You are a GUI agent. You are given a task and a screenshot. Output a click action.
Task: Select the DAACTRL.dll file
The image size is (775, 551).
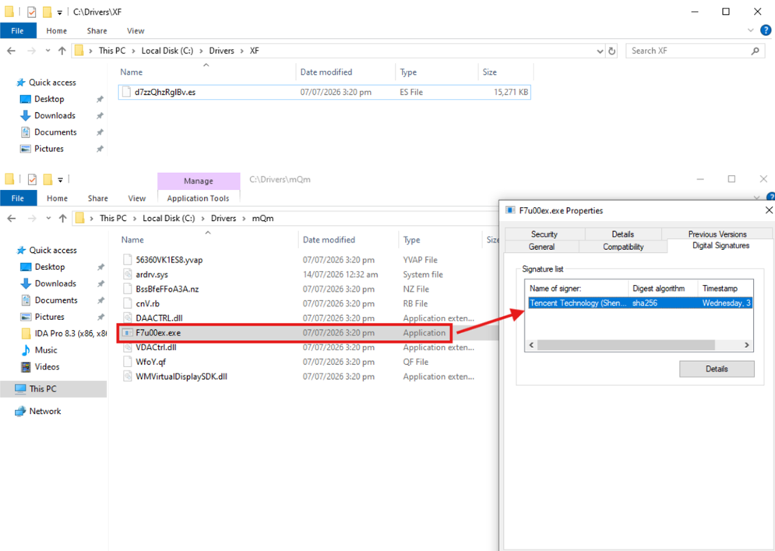coord(159,318)
